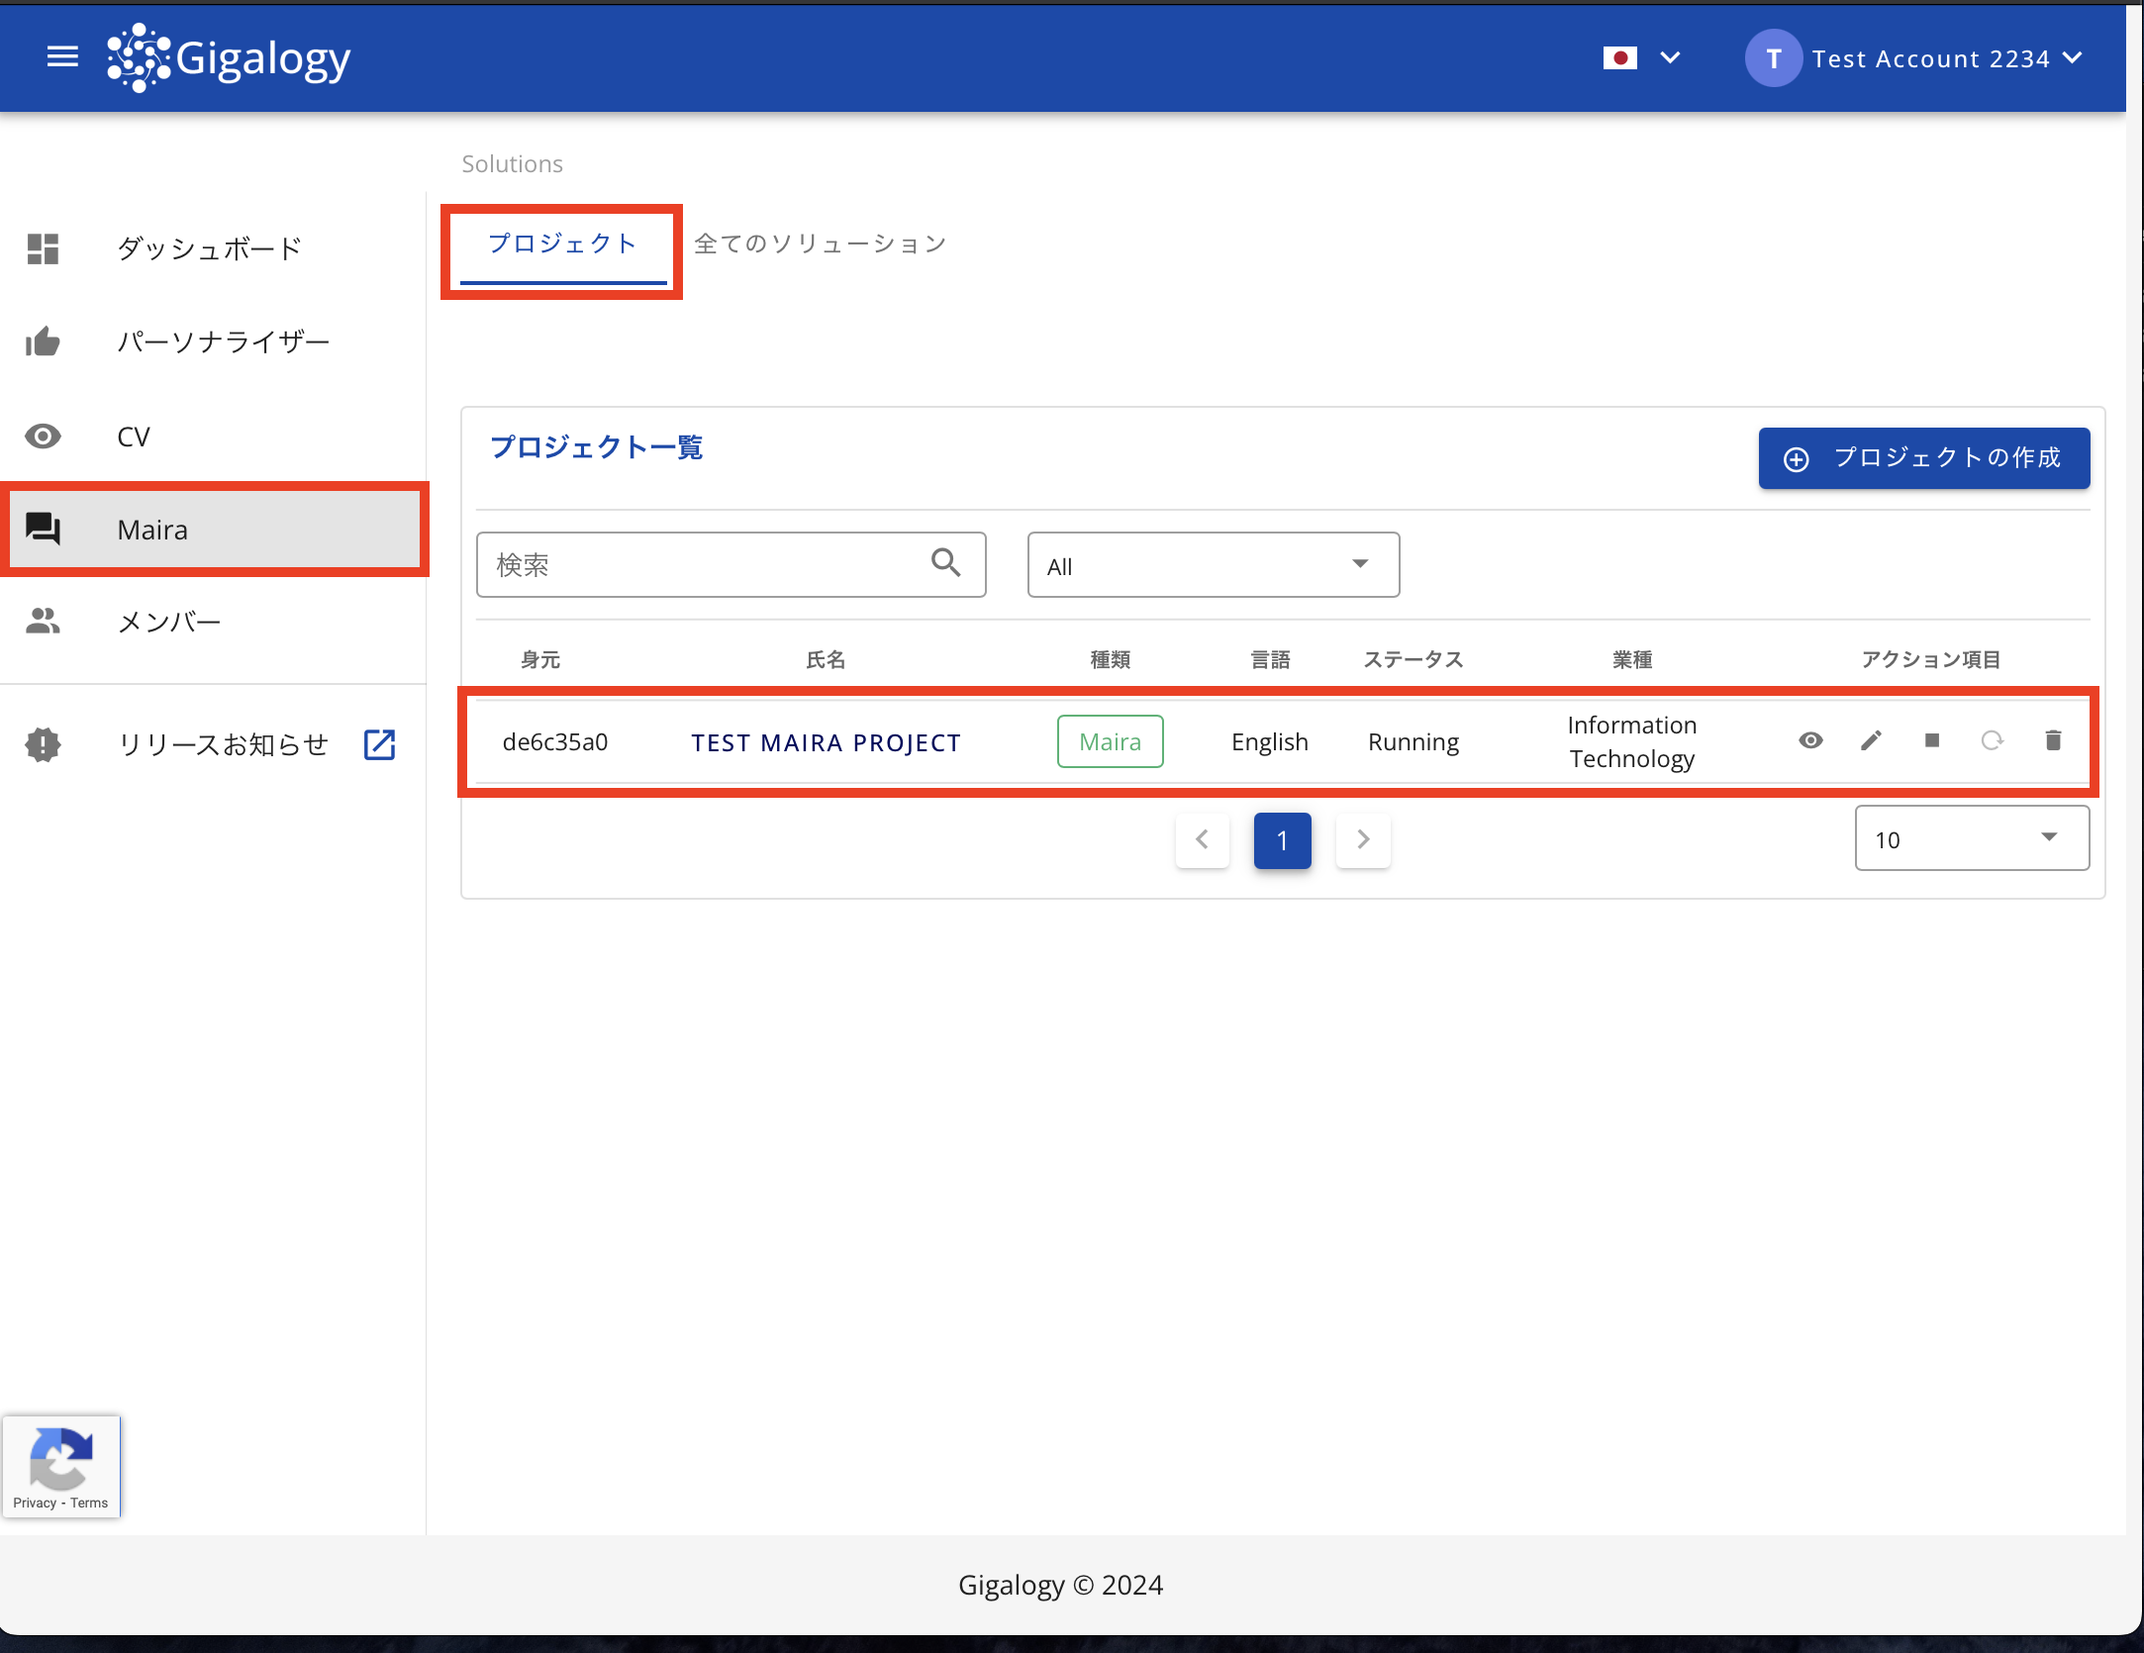Click the hamburger menu icon top left
The width and height of the screenshot is (2144, 1653).
pyautogui.click(x=60, y=57)
